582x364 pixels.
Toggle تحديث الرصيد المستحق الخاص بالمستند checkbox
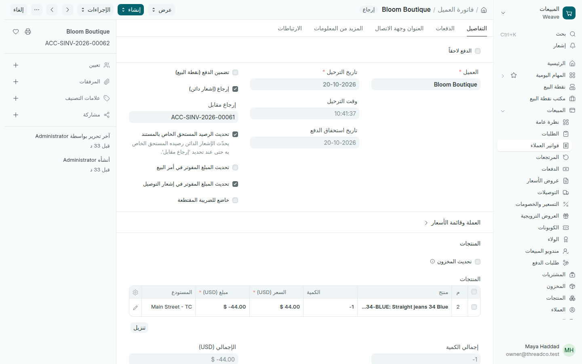point(235,134)
